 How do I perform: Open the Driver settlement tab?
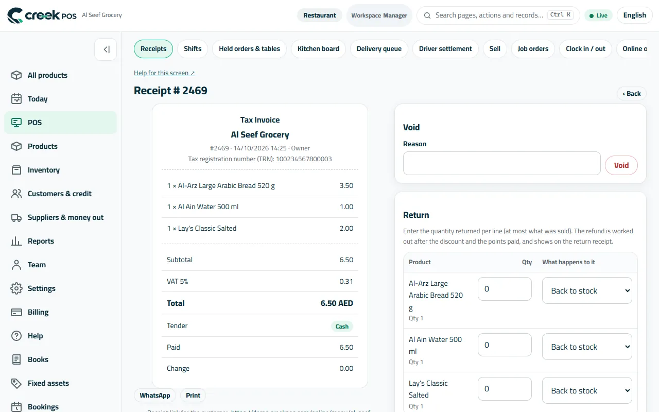coord(445,49)
